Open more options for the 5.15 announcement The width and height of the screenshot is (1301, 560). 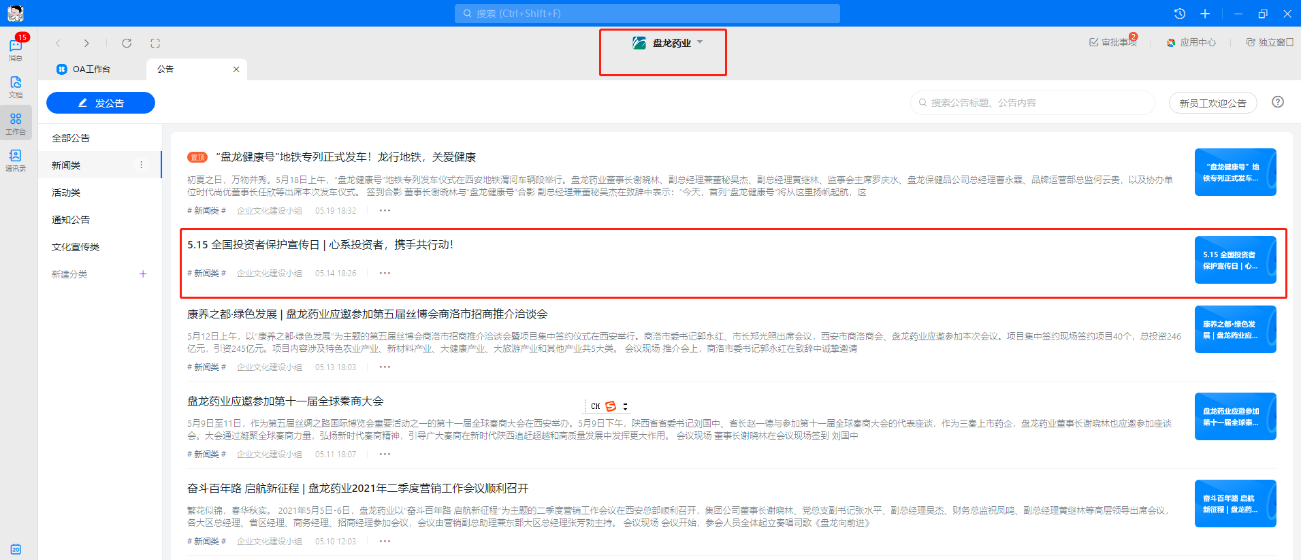(385, 273)
